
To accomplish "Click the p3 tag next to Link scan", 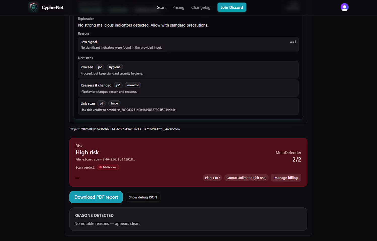I will 101,103.
